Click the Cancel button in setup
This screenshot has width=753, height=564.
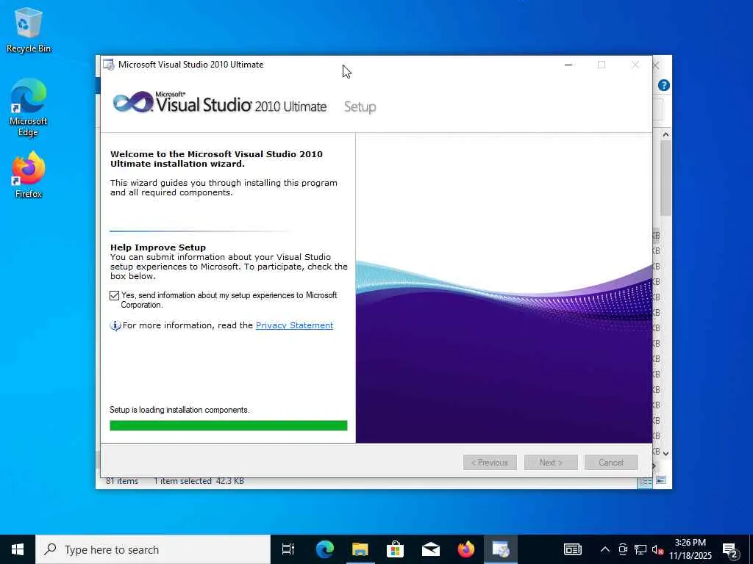click(x=611, y=463)
